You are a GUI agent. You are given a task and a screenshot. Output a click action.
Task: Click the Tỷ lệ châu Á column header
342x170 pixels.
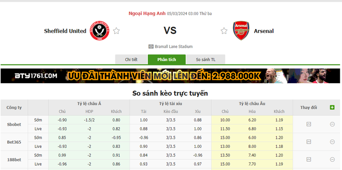pyautogui.click(x=89, y=104)
